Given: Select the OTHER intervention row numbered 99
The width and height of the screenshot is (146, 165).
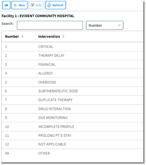Looking at the screenshot, I should (x=72, y=153).
